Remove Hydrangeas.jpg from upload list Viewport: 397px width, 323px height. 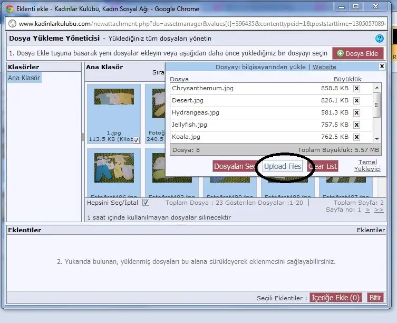[x=356, y=112]
